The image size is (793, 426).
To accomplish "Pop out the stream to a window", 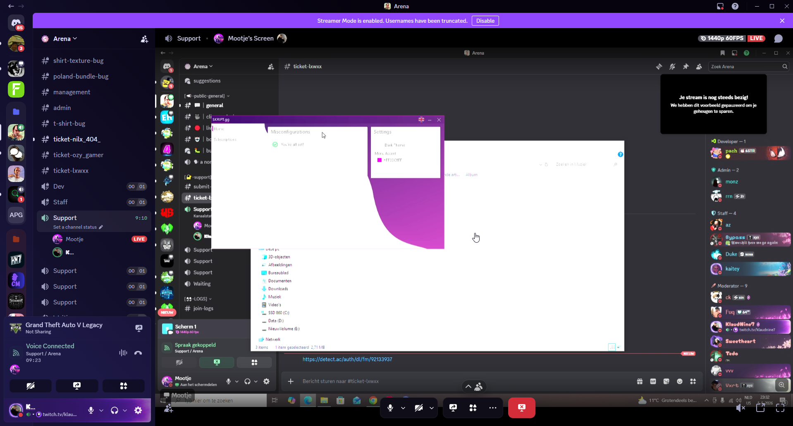I will tap(760, 408).
